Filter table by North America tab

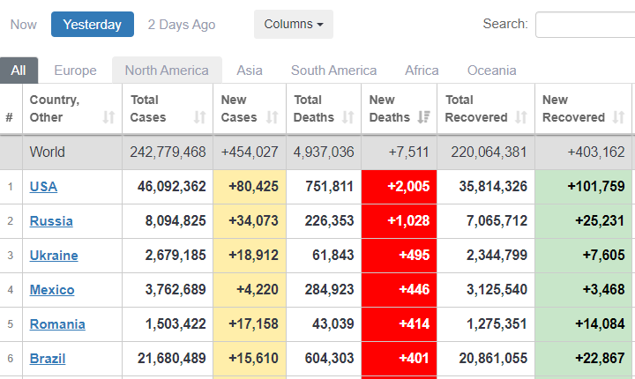[167, 71]
